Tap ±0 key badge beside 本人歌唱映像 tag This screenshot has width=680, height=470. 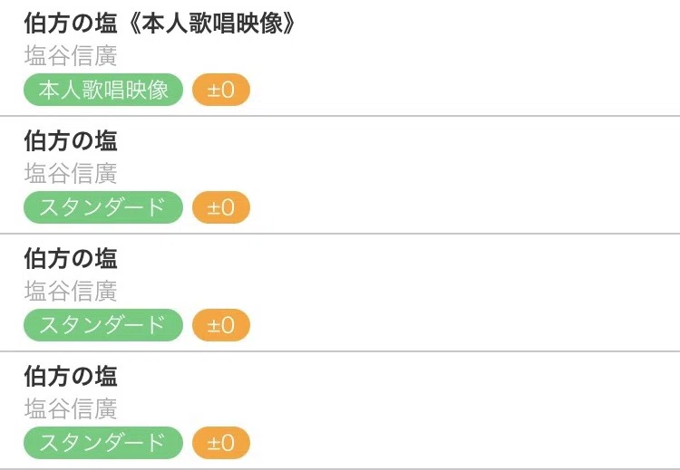[x=221, y=90]
